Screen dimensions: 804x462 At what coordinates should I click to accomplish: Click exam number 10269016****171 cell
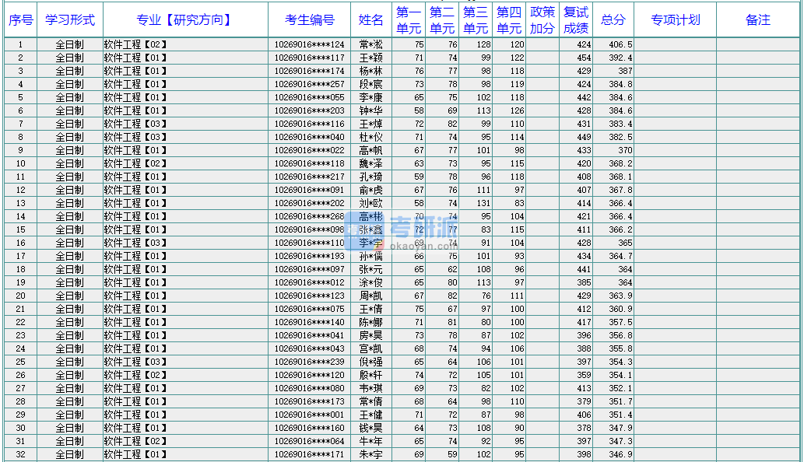310,454
